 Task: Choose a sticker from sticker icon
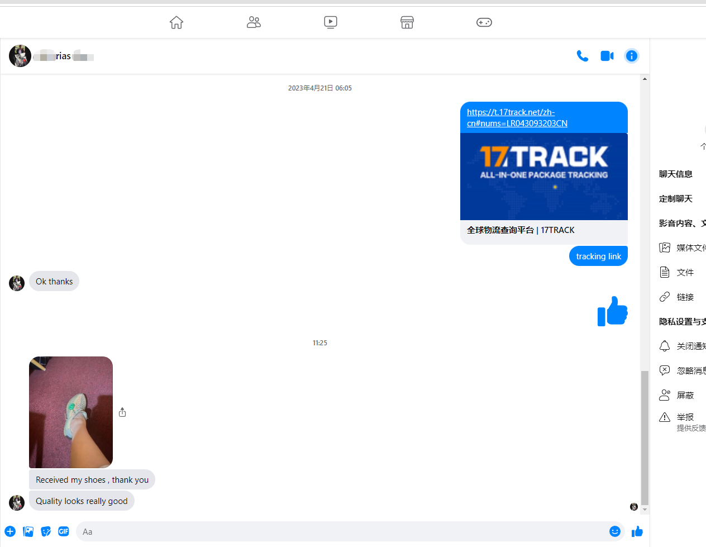coord(46,531)
